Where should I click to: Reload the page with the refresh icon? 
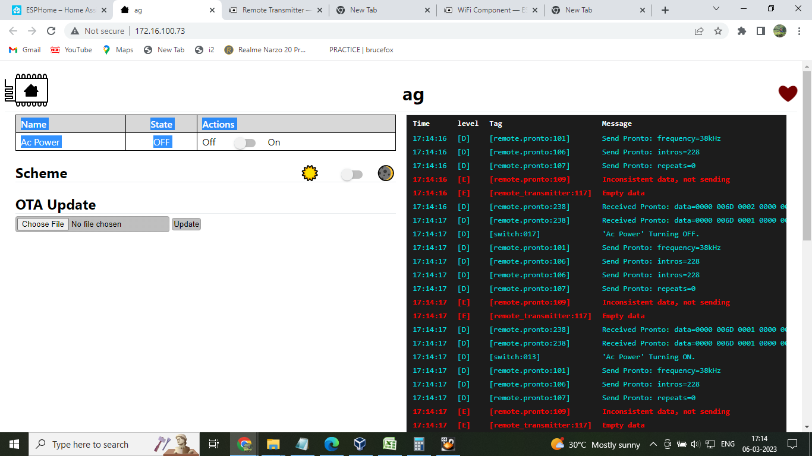click(51, 31)
